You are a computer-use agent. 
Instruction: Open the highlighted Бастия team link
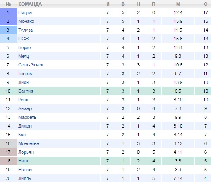coord(26,91)
